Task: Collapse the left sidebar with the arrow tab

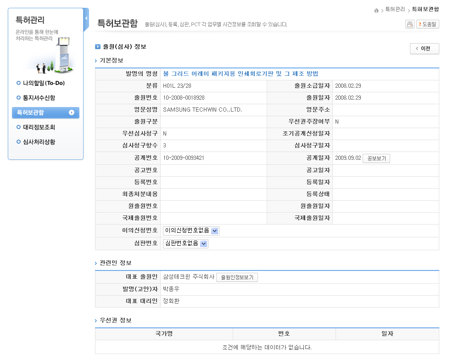Action: coord(86,18)
